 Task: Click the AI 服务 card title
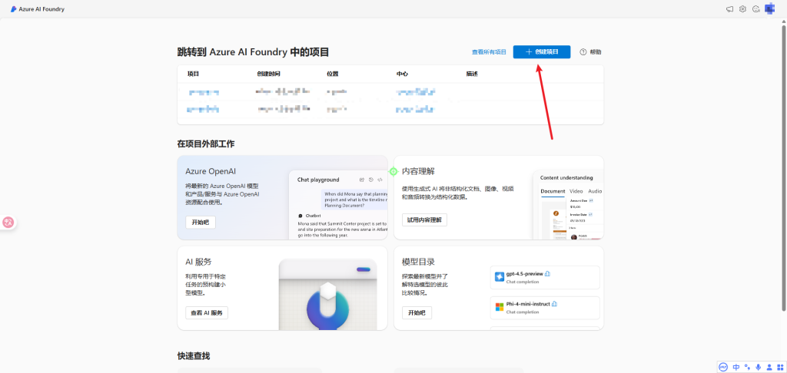[x=198, y=262]
